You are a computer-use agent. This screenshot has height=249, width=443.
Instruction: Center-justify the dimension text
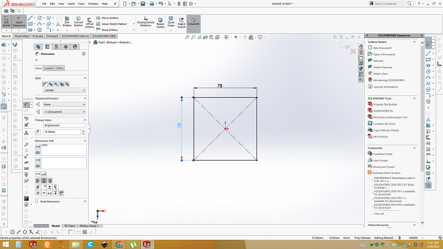point(44,181)
